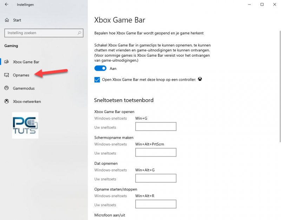
Task: Minimize the Instellingen window
Action: (249, 5)
